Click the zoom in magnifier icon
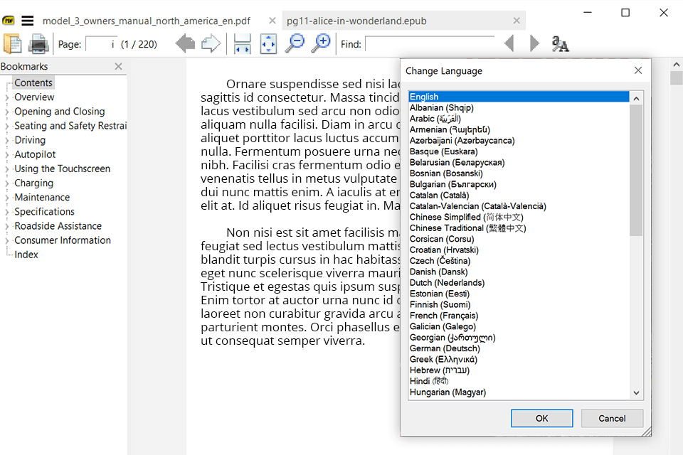Screen dimensions: 683x455 pos(321,43)
